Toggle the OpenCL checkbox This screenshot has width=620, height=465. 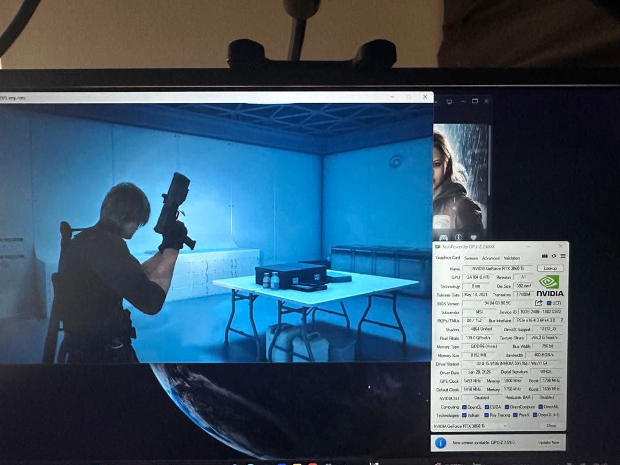click(464, 407)
